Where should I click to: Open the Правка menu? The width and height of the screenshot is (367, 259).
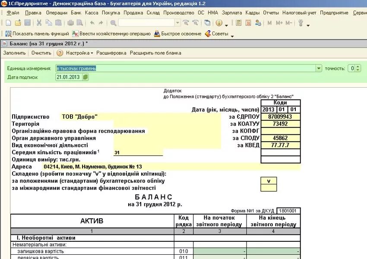(x=33, y=13)
